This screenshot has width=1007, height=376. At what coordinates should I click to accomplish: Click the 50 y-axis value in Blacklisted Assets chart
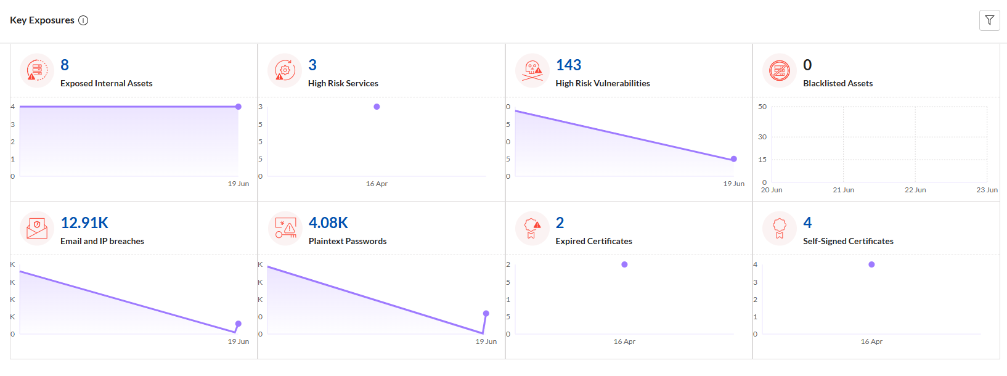(762, 107)
